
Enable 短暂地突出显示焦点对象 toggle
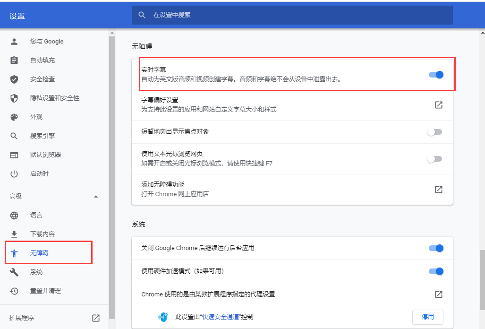point(434,132)
